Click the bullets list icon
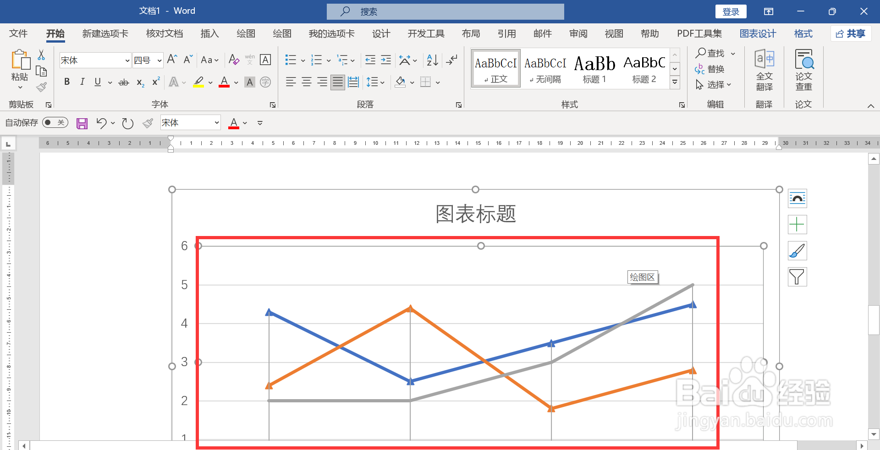 pos(291,60)
